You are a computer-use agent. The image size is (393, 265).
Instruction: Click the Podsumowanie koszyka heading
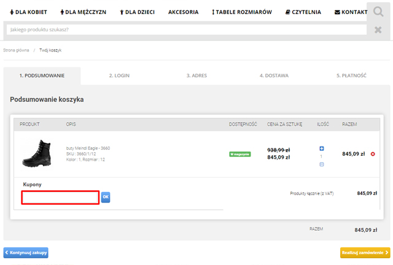(47, 99)
